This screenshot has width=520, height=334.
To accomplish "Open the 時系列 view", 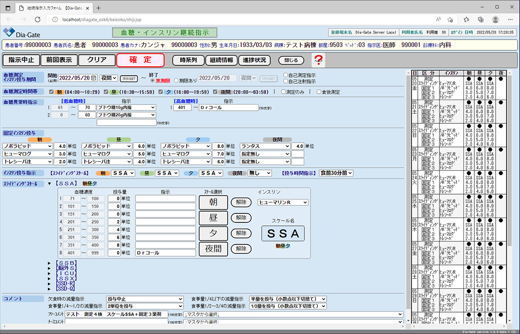I will (x=188, y=60).
